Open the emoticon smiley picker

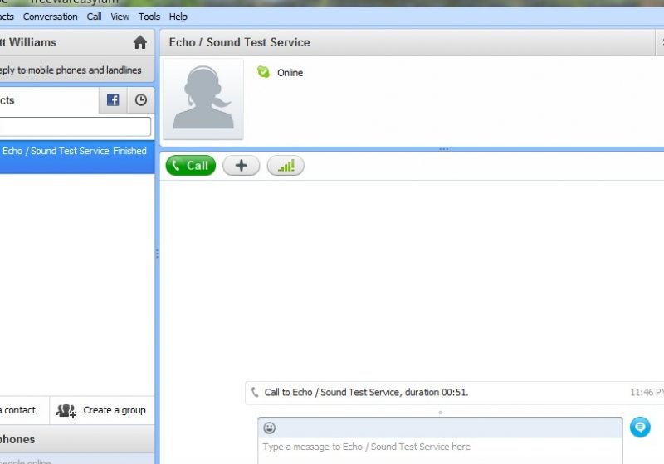click(x=269, y=428)
